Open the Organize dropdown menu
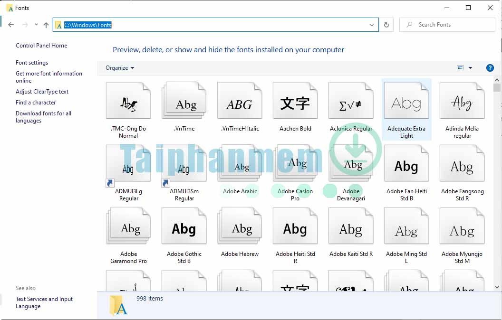The image size is (502, 320). 120,68
